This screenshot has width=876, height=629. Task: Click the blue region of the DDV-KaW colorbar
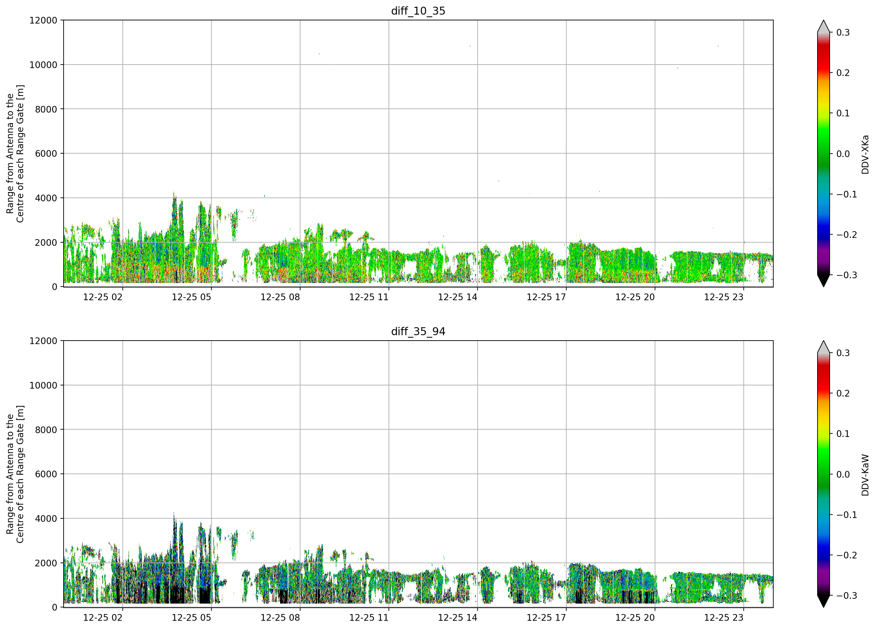coord(824,550)
